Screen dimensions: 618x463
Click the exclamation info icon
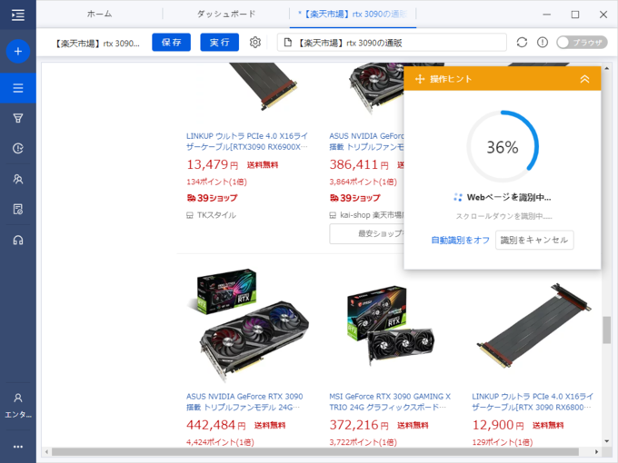pos(543,42)
